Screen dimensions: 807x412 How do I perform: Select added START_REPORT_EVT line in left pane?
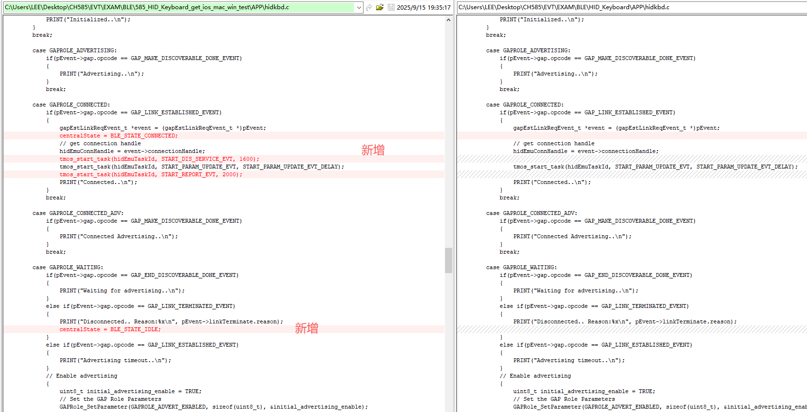pos(151,174)
